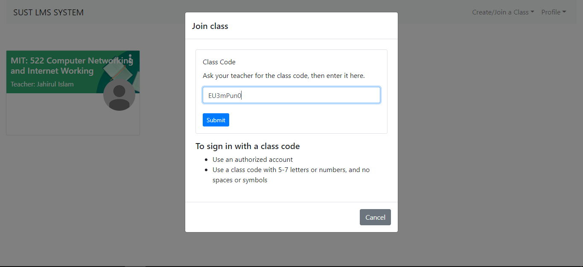Click the "Ask your teacher" hint text
This screenshot has height=267, width=583.
click(x=284, y=75)
